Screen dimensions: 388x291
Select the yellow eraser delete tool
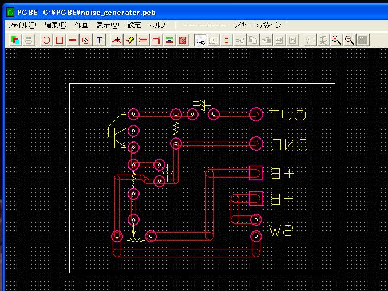[x=130, y=40]
